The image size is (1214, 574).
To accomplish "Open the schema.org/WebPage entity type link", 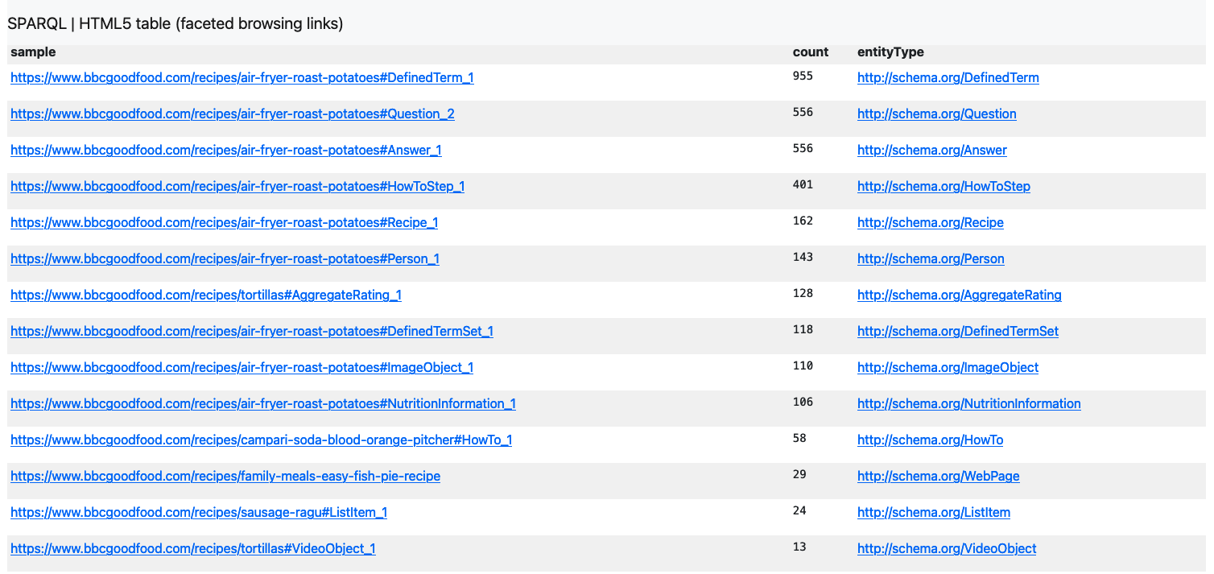I will point(938,477).
